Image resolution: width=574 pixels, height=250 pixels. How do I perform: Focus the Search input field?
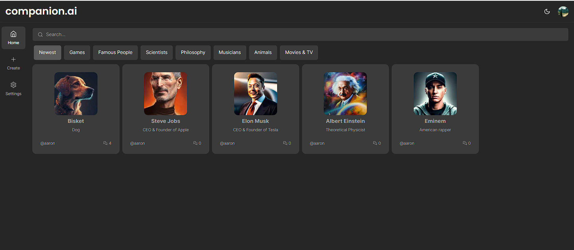(299, 35)
